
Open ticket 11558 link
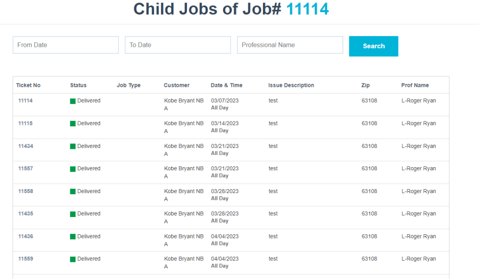click(25, 192)
